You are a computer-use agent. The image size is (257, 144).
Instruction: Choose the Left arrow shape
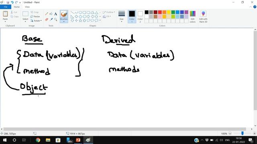pyautogui.click(x=92, y=16)
